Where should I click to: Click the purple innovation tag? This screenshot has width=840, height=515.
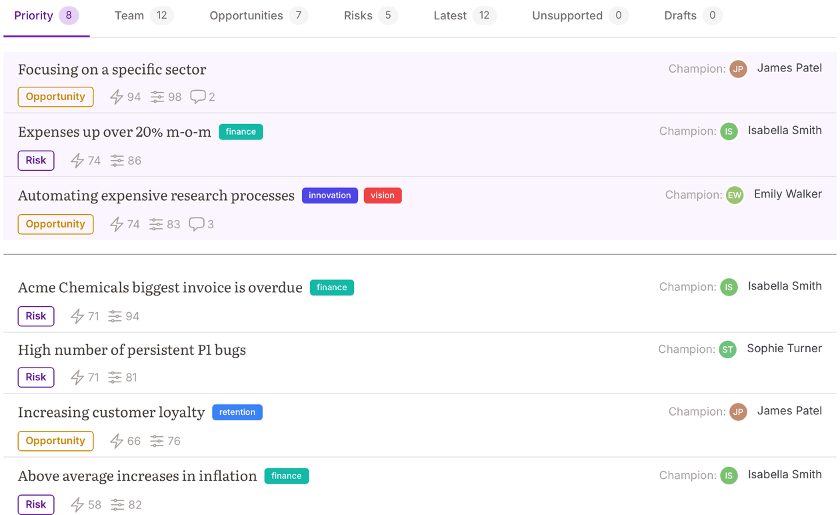point(330,195)
